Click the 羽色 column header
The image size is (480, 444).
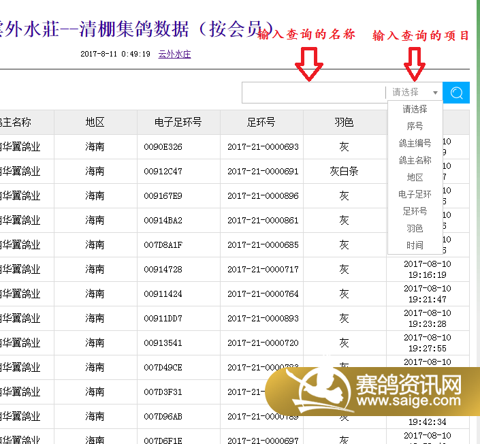click(344, 123)
